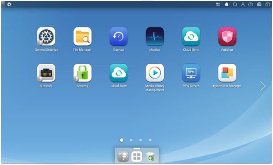Click the app grid button in the dock

(137, 157)
